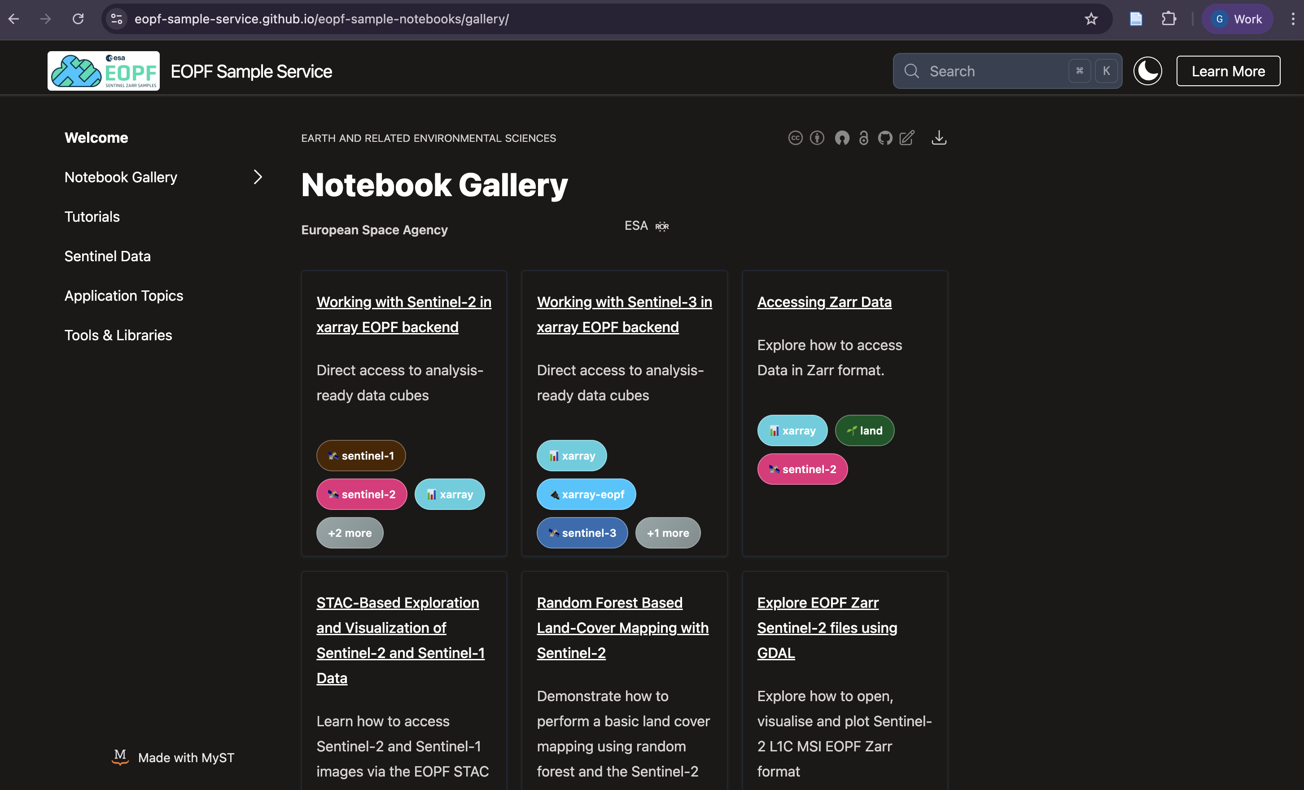Select the sentinel-3 tag filter
1304x790 pixels.
pos(582,533)
